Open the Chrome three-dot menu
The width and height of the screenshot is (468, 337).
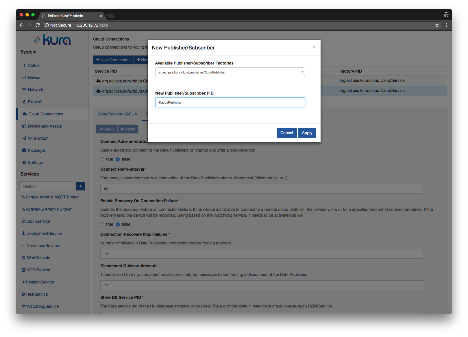pyautogui.click(x=447, y=25)
